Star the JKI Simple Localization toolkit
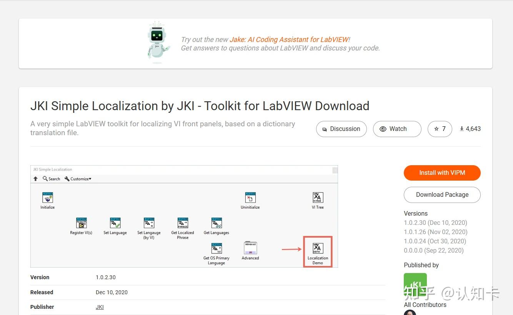Image resolution: width=513 pixels, height=315 pixels. (440, 129)
